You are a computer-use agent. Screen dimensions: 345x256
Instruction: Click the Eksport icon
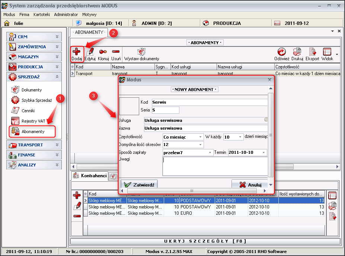[313, 52]
